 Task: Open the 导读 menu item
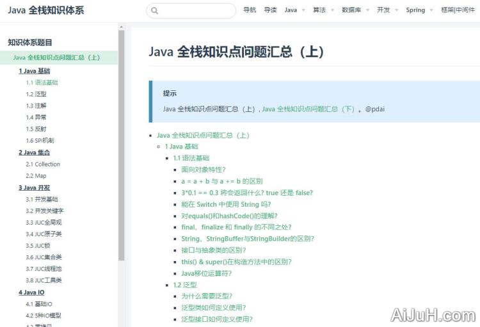coord(270,10)
